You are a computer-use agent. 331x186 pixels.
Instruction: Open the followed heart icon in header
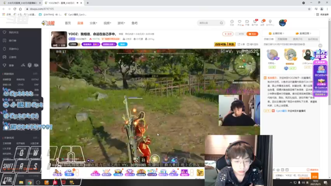point(240,23)
